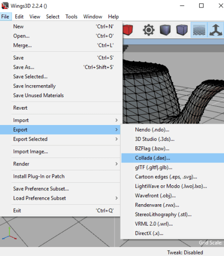The width and height of the screenshot is (224, 256).
Task: Export Cartoon edges (.eps, .svg)...
Action: [x=173, y=177]
